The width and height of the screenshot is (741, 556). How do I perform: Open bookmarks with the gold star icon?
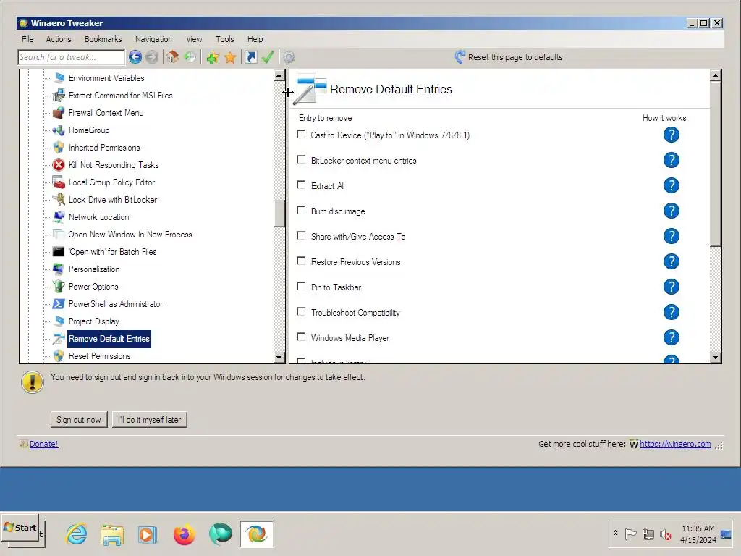[230, 57]
